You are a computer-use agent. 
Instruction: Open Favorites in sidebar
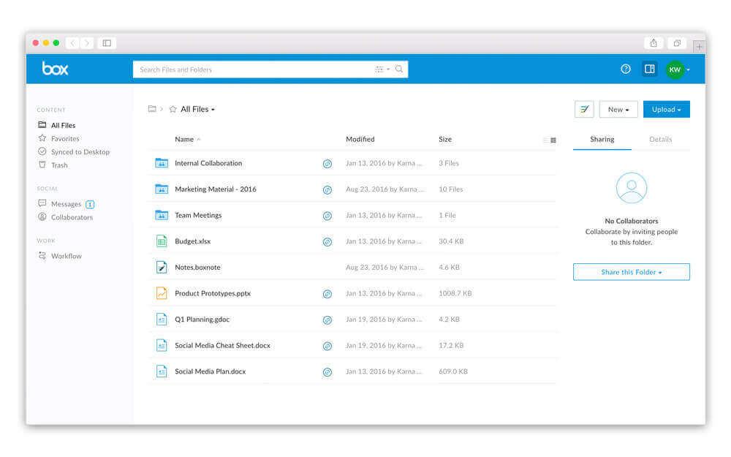[58, 138]
